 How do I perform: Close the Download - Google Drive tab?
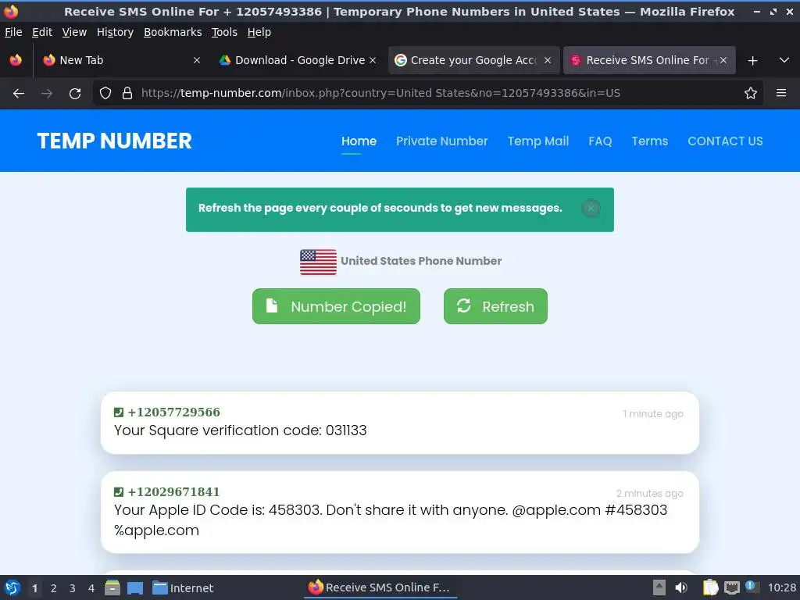[x=373, y=60]
